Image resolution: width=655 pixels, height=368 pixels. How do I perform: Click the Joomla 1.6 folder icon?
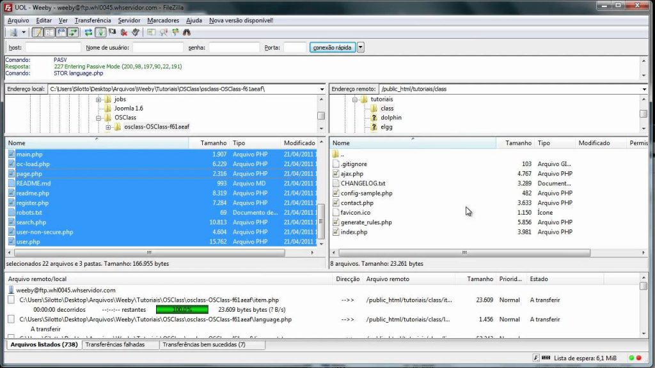[x=107, y=108]
